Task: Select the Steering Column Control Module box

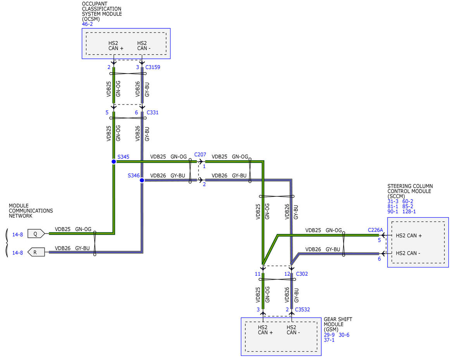Action: tap(418, 242)
